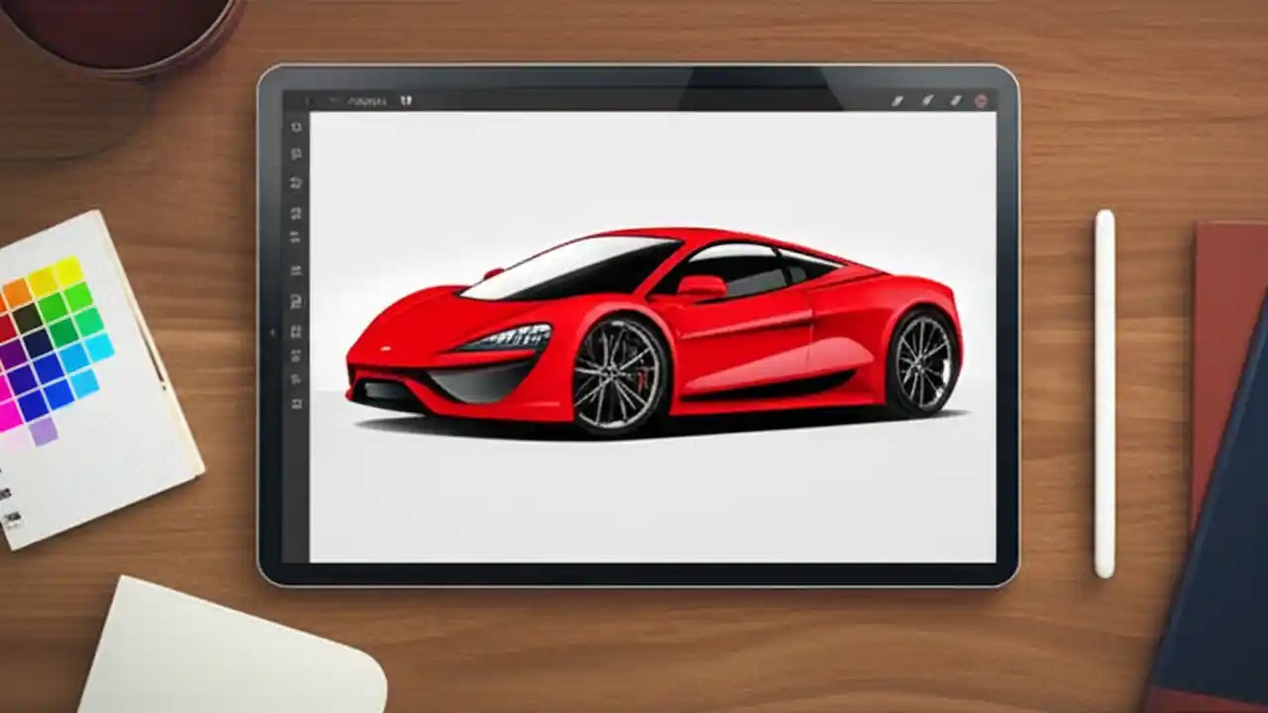Tap the bottom icon of the left sidebar
The width and height of the screenshot is (1268, 713).
click(x=296, y=404)
